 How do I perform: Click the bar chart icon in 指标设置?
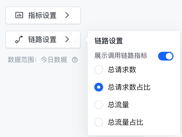[x=19, y=15]
